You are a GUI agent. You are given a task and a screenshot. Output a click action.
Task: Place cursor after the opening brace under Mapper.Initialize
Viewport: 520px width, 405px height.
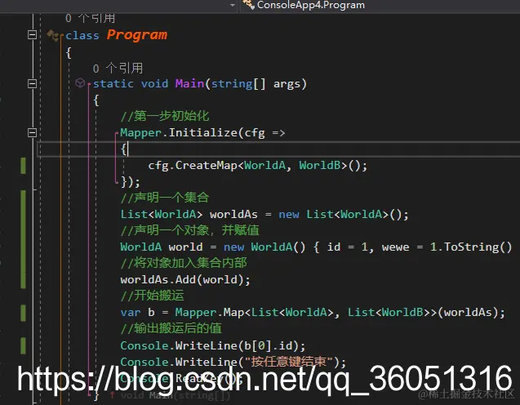point(127,149)
